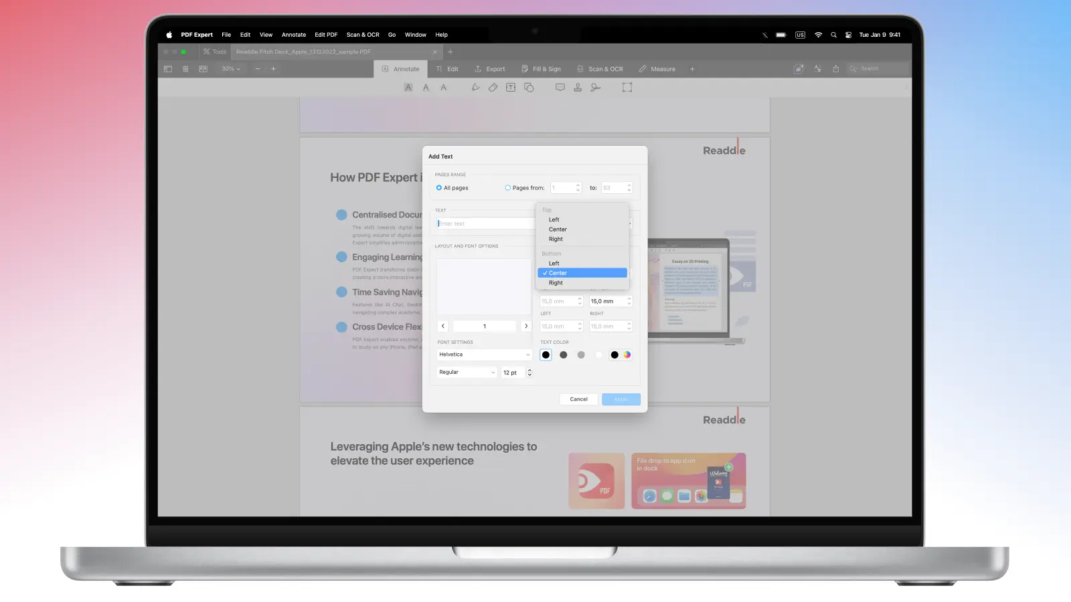Pick Top Right position in dropdown list
Image resolution: width=1071 pixels, height=602 pixels.
(x=556, y=239)
